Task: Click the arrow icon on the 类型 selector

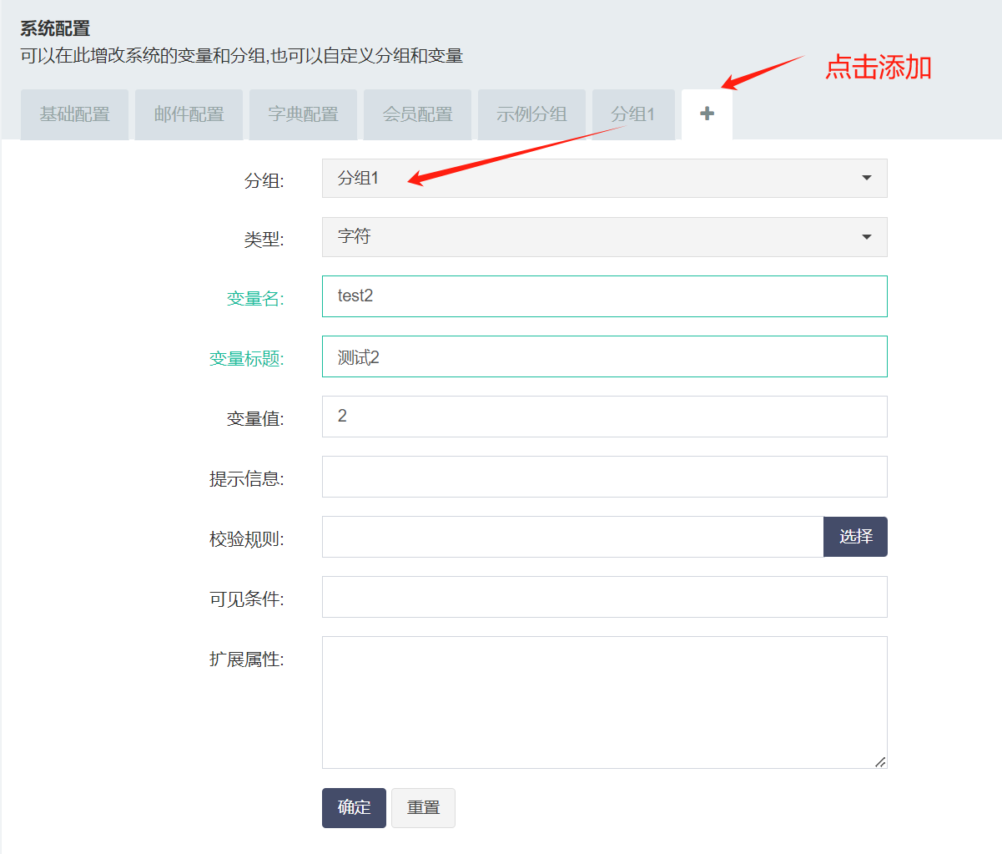Action: pyautogui.click(x=866, y=237)
